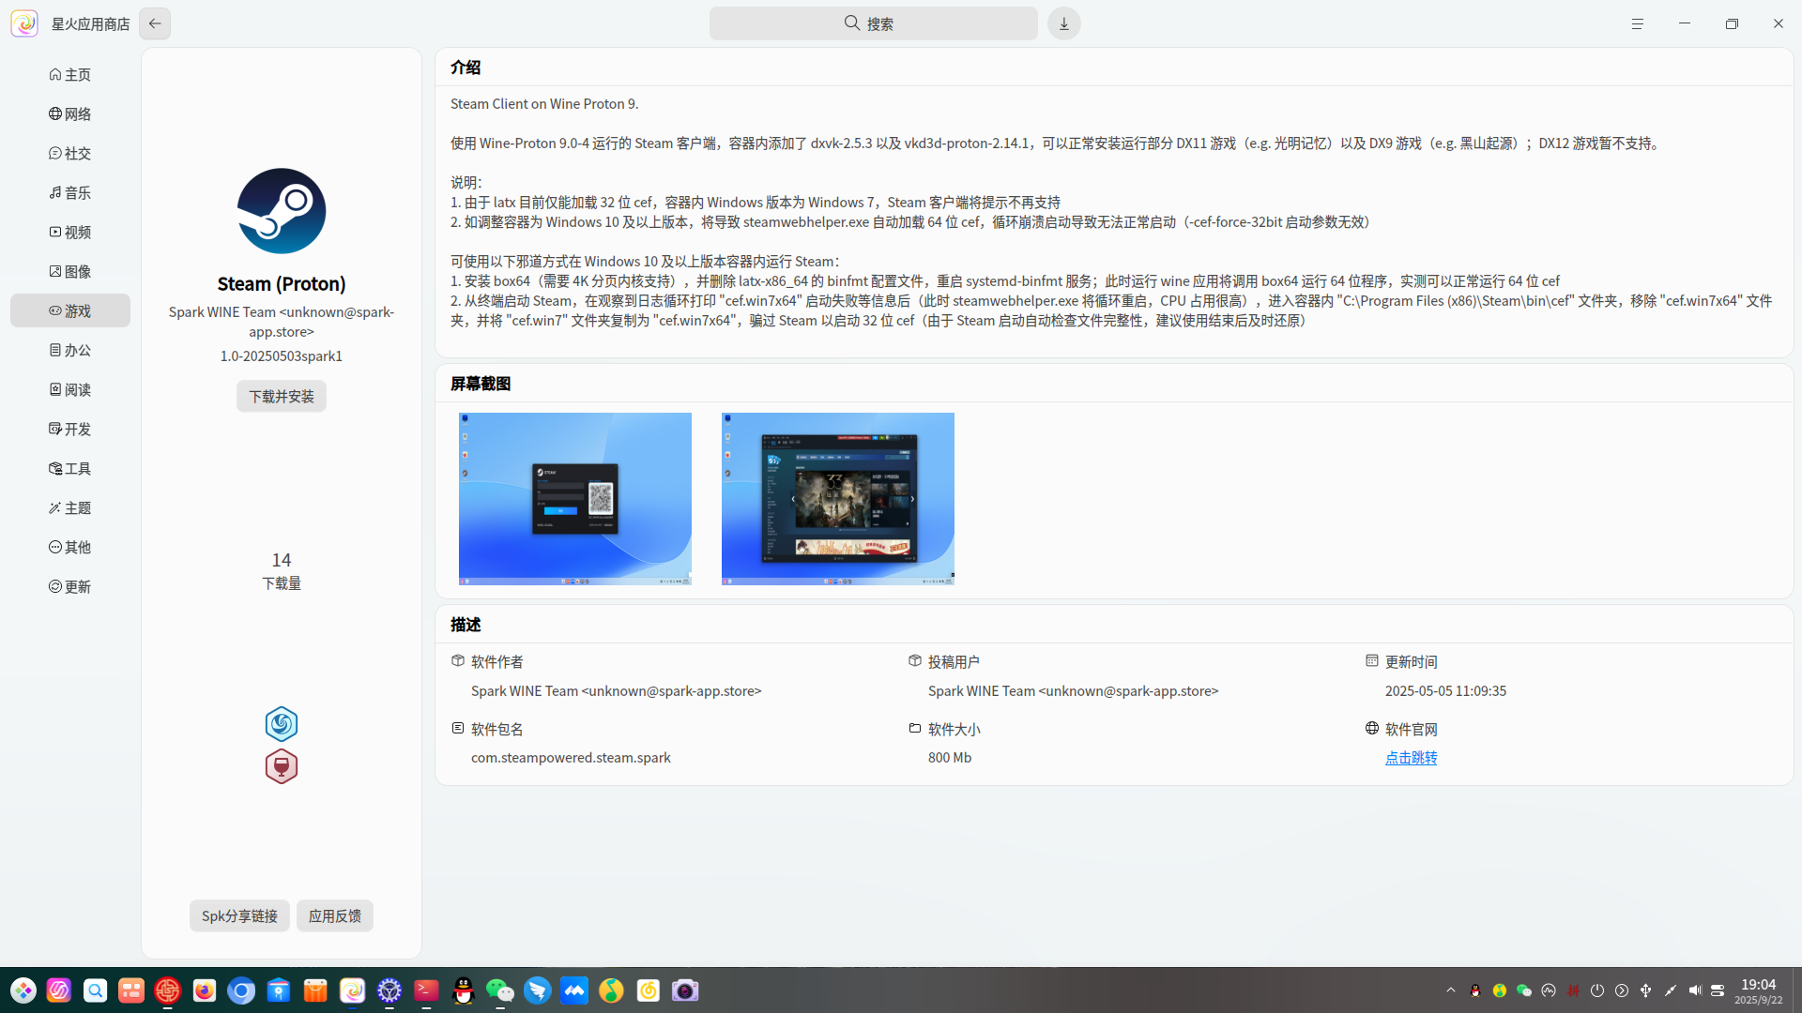The width and height of the screenshot is (1802, 1013).
Task: Open Firefox from the taskbar
Action: tap(205, 990)
